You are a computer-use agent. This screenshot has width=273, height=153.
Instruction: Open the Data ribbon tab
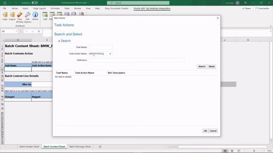[67, 8]
